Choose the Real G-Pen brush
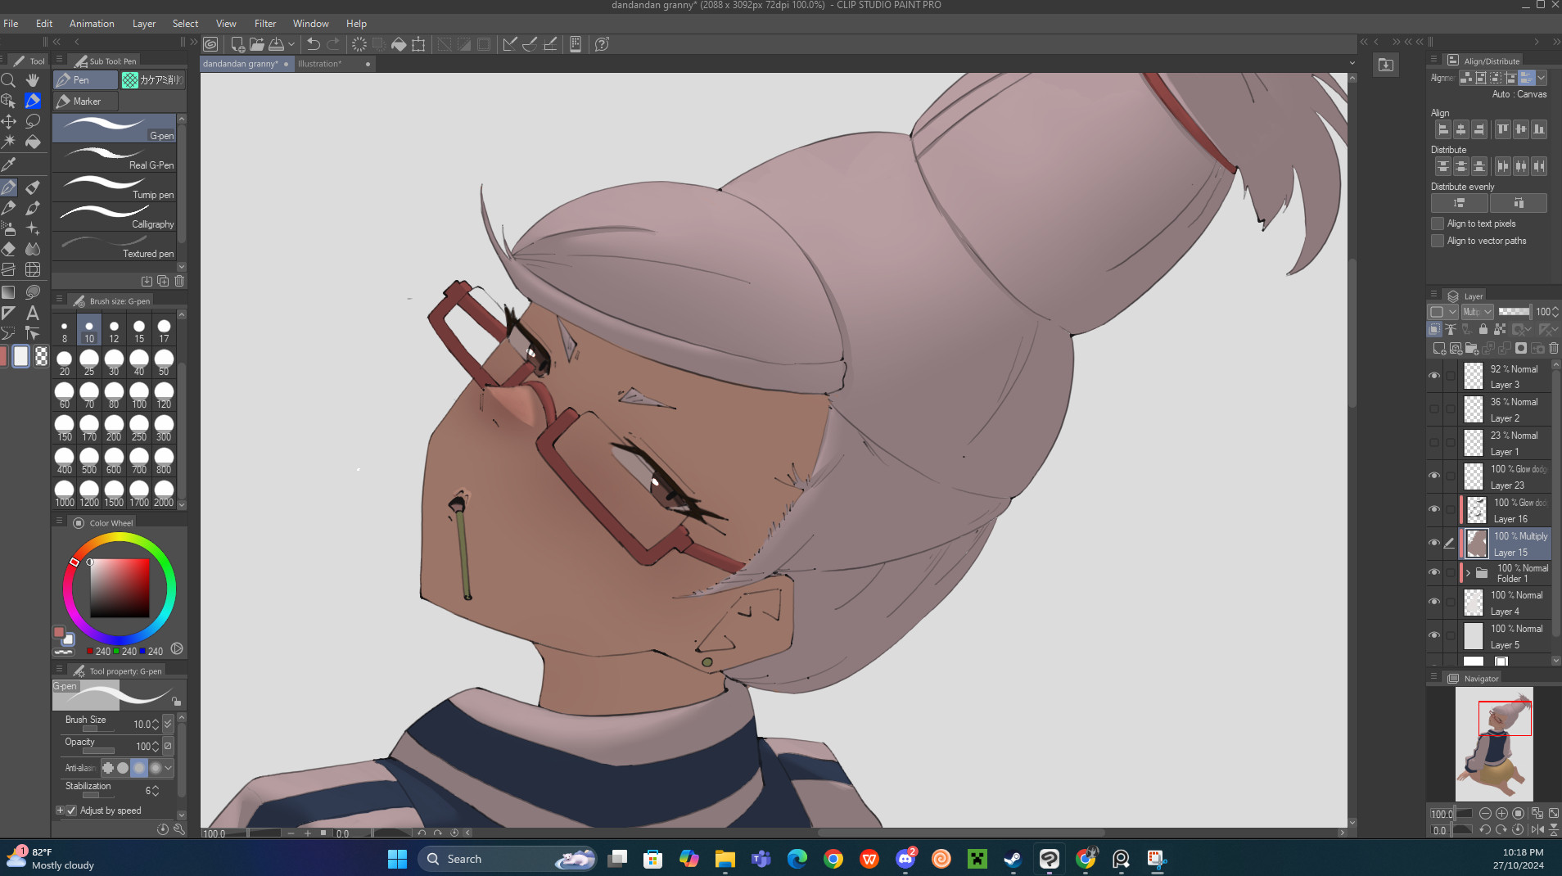1562x876 pixels. point(115,158)
